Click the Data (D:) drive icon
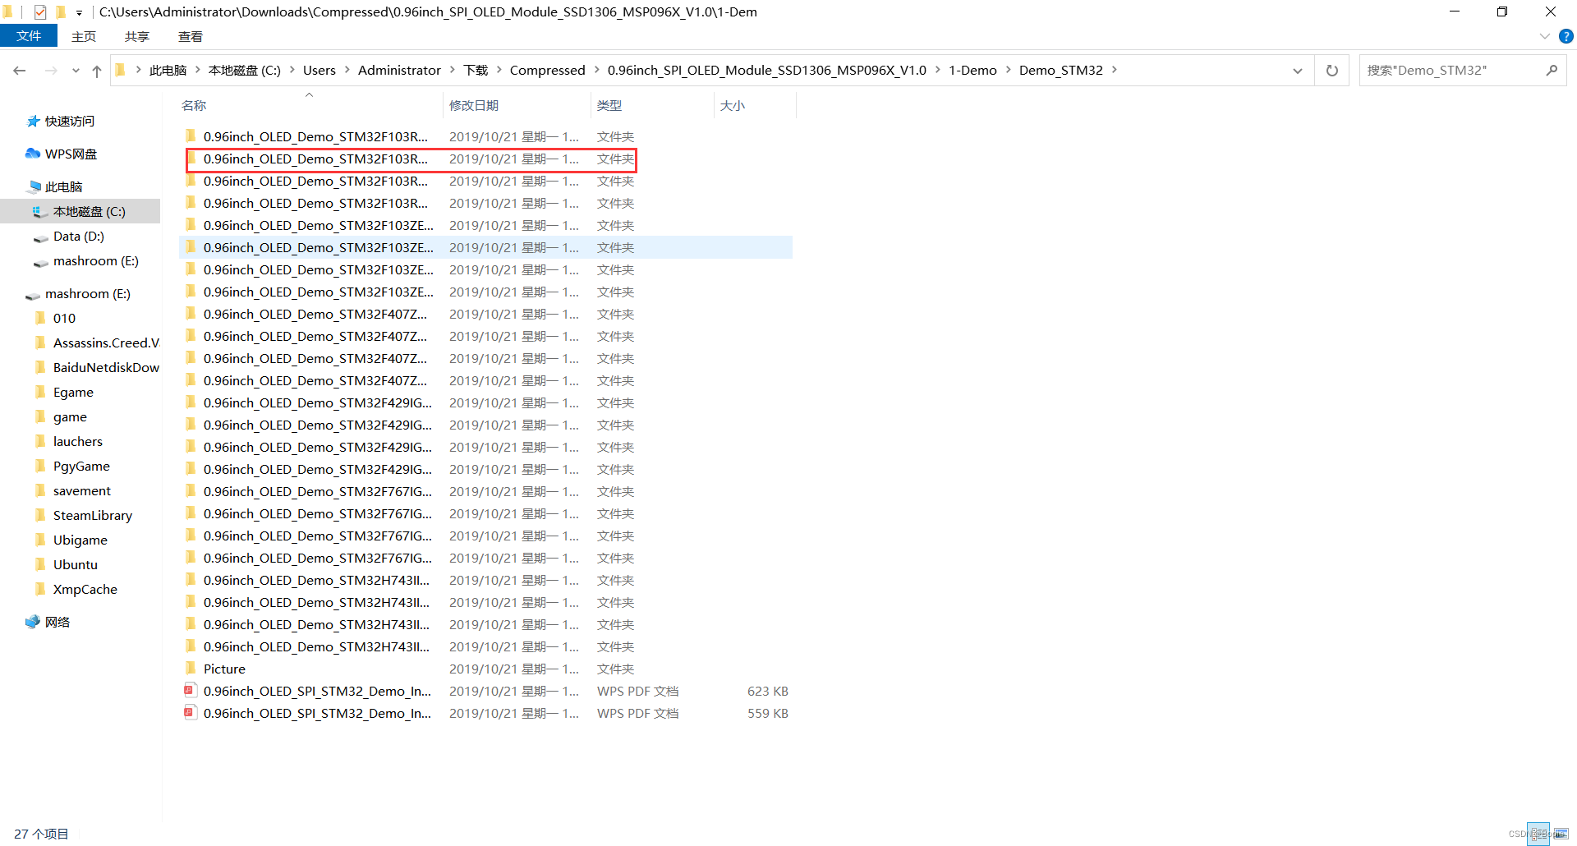1577x846 pixels. click(40, 237)
